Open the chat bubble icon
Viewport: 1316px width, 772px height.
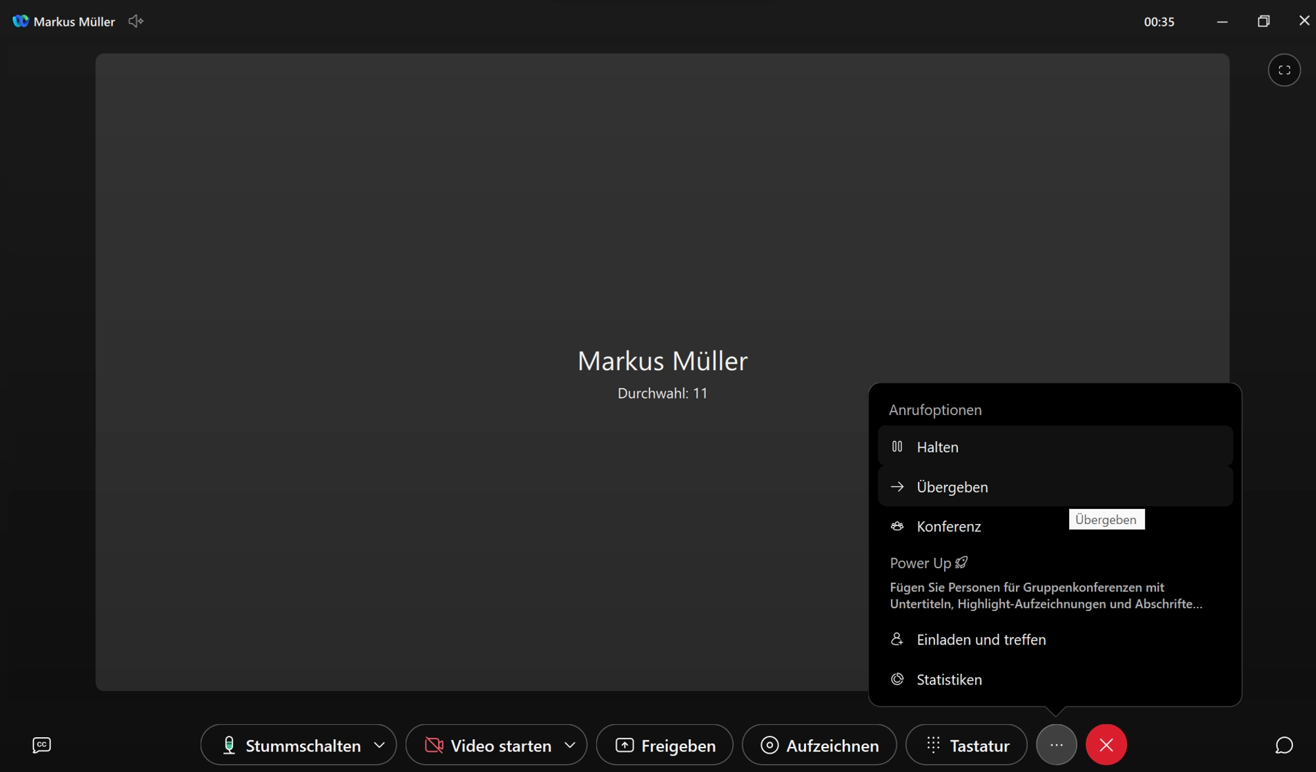(1284, 744)
